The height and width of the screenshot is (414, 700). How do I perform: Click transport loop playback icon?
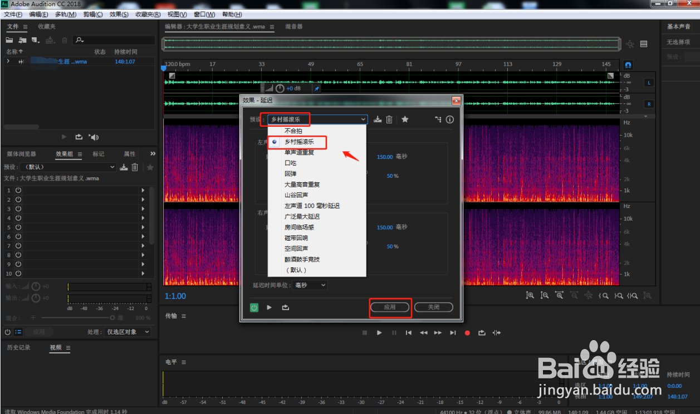click(x=482, y=333)
